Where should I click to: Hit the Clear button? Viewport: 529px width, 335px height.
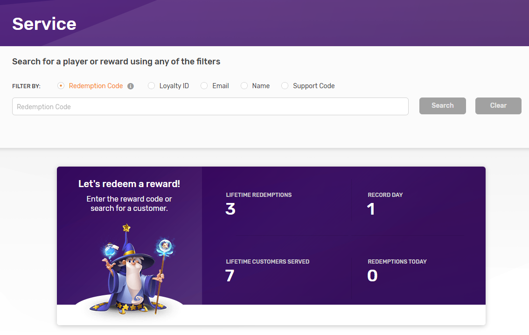point(498,106)
